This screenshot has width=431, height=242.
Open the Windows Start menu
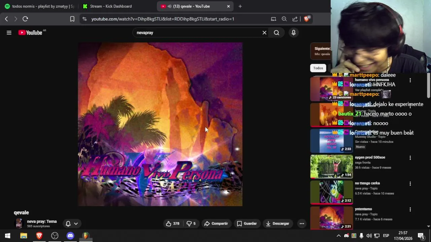click(8, 236)
